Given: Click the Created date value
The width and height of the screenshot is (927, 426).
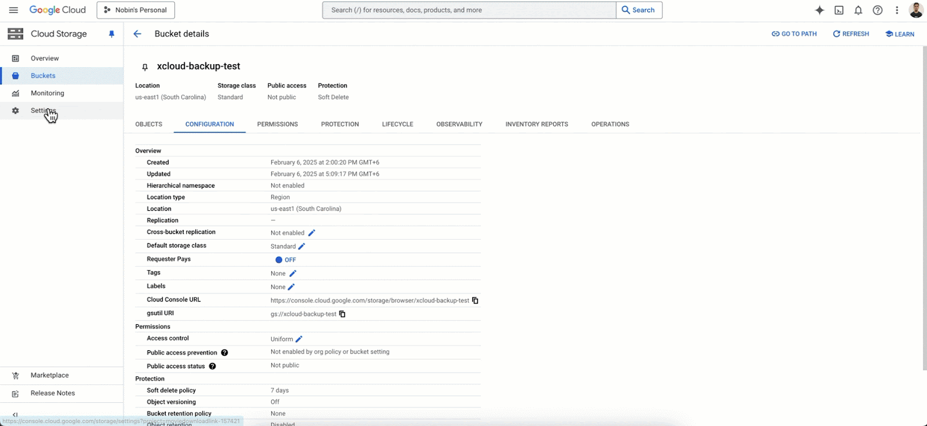Looking at the screenshot, I should click(324, 162).
